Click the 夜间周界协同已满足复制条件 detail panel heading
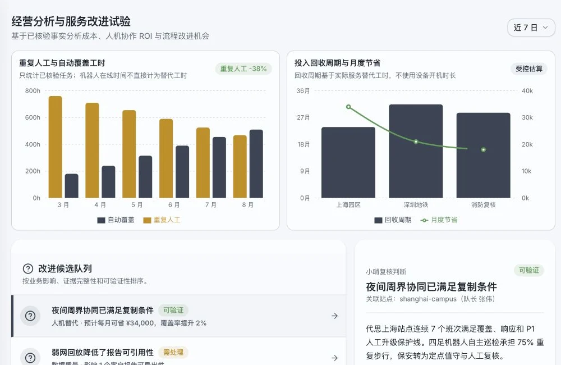The image size is (561, 365). coord(431,286)
